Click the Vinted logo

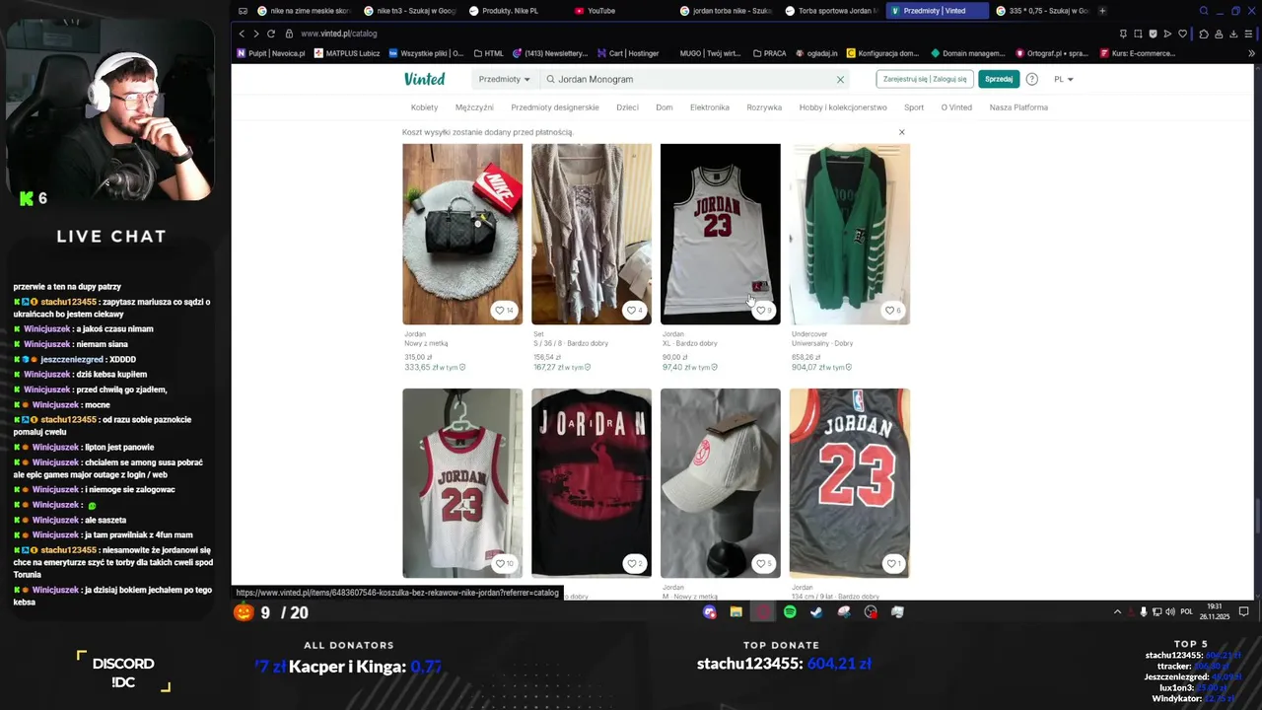[424, 79]
